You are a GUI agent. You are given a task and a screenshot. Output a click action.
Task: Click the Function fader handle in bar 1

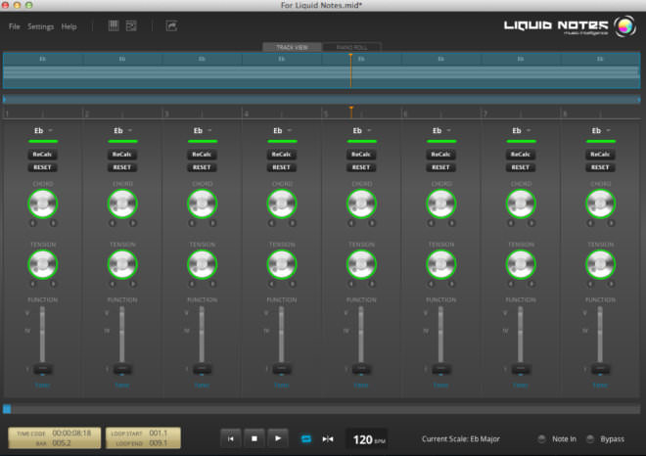[42, 369]
